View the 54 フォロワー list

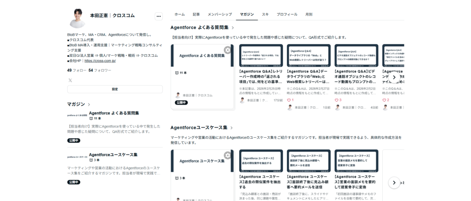pyautogui.click(x=100, y=70)
